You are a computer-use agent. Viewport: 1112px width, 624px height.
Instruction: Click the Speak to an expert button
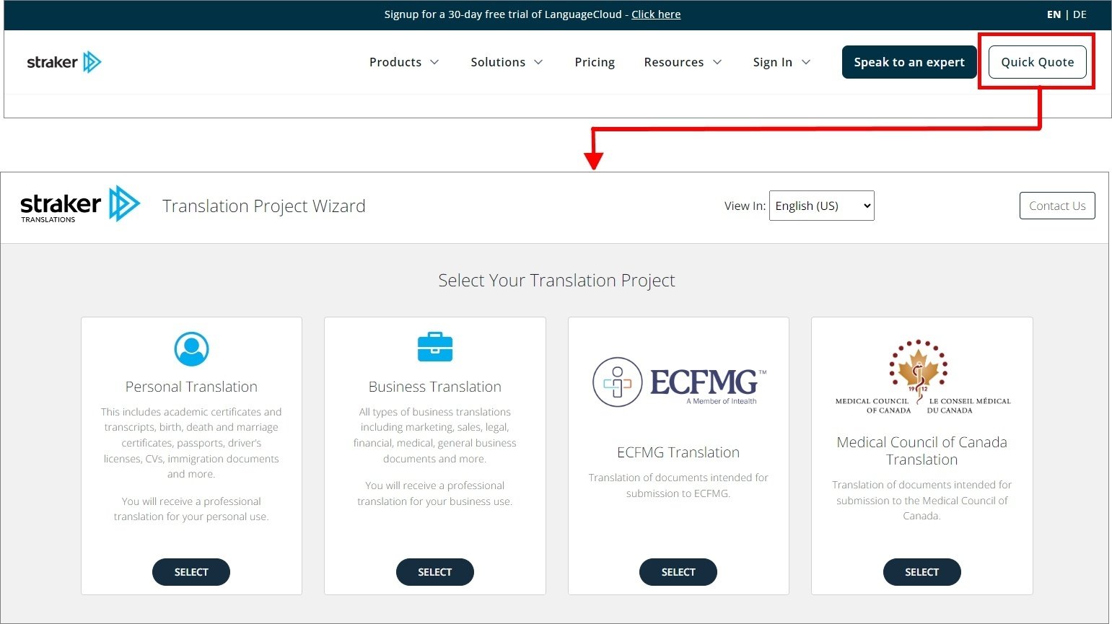coord(909,62)
